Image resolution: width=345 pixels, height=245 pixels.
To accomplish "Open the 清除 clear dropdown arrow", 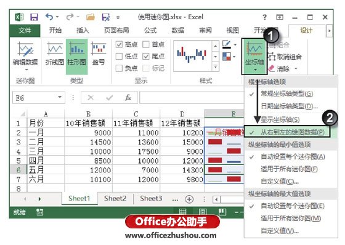I will (296, 68).
